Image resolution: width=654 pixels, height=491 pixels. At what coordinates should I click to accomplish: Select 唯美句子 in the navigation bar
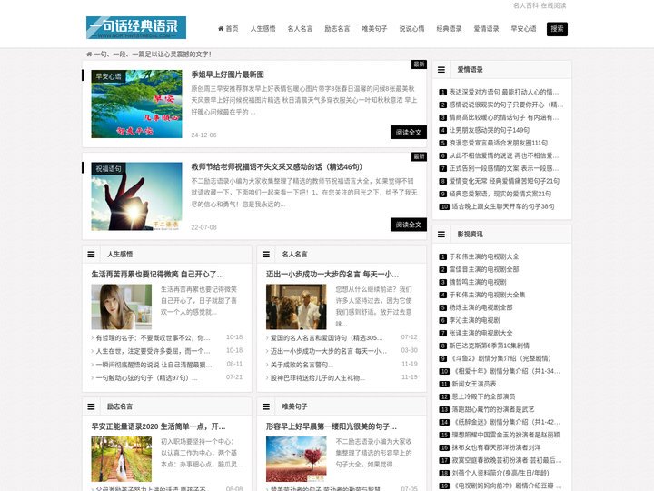click(374, 29)
